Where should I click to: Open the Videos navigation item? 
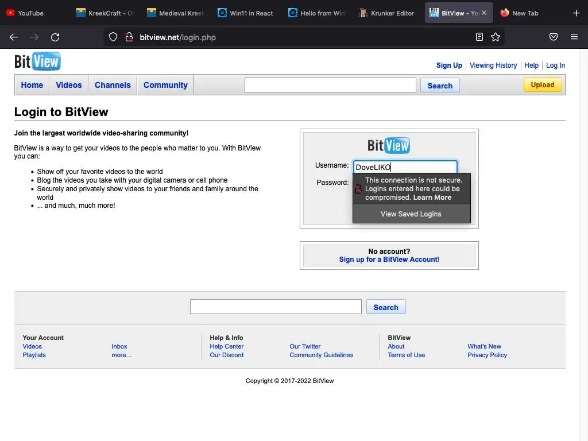click(69, 85)
